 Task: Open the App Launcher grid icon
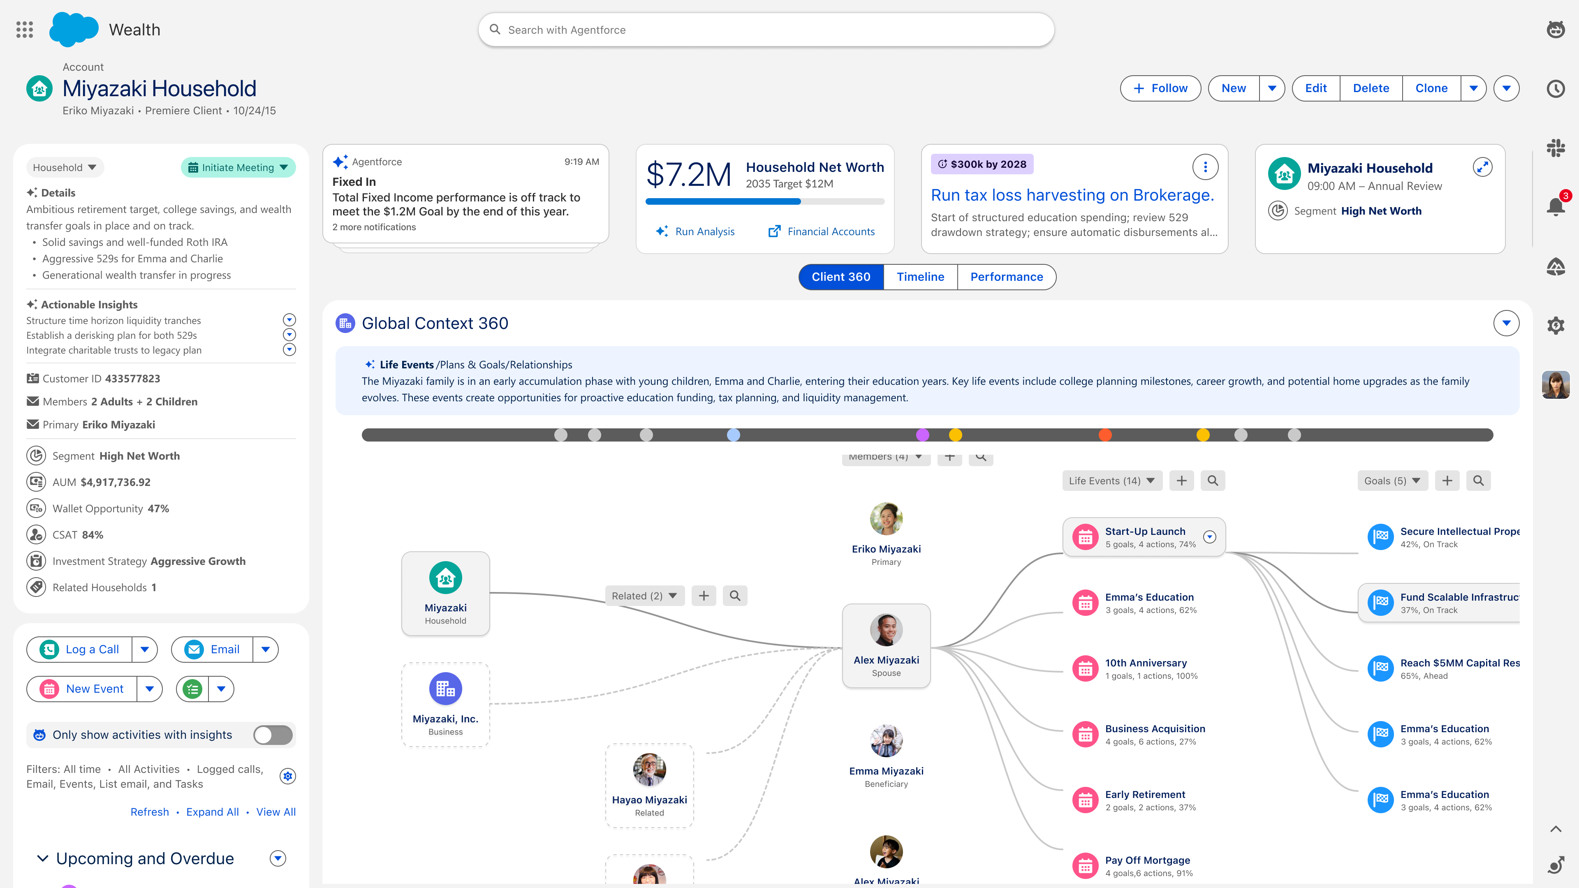25,30
